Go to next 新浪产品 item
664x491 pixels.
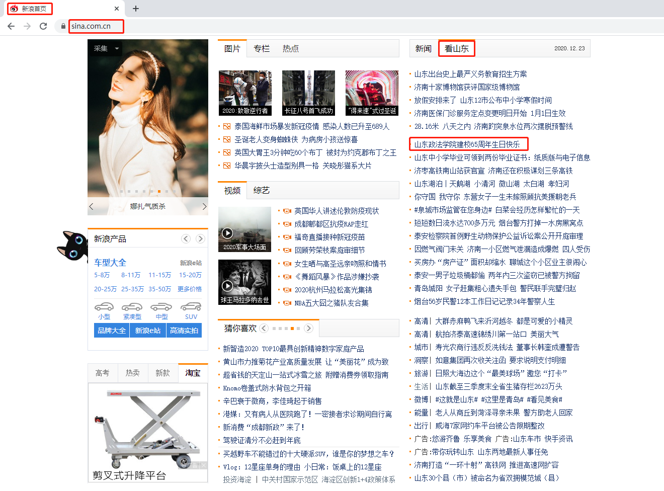click(200, 239)
